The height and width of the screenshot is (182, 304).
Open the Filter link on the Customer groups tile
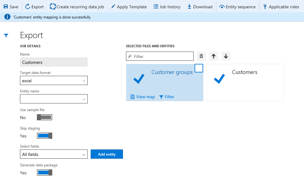point(167,97)
